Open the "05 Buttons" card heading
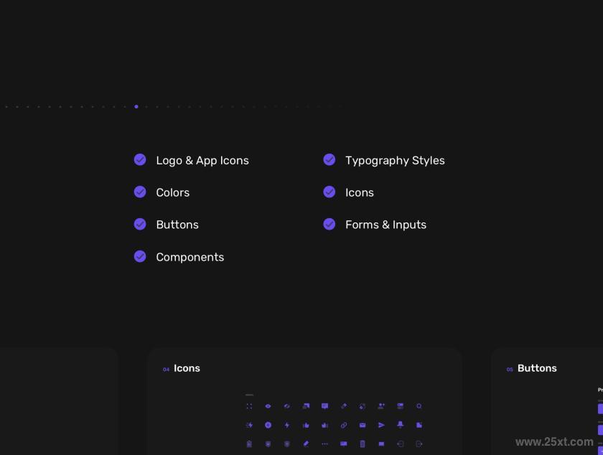 click(531, 368)
